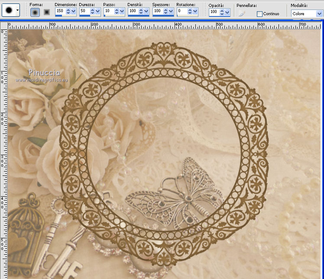
Task: Open the Durezza slider dropdown
Action: [x=98, y=11]
